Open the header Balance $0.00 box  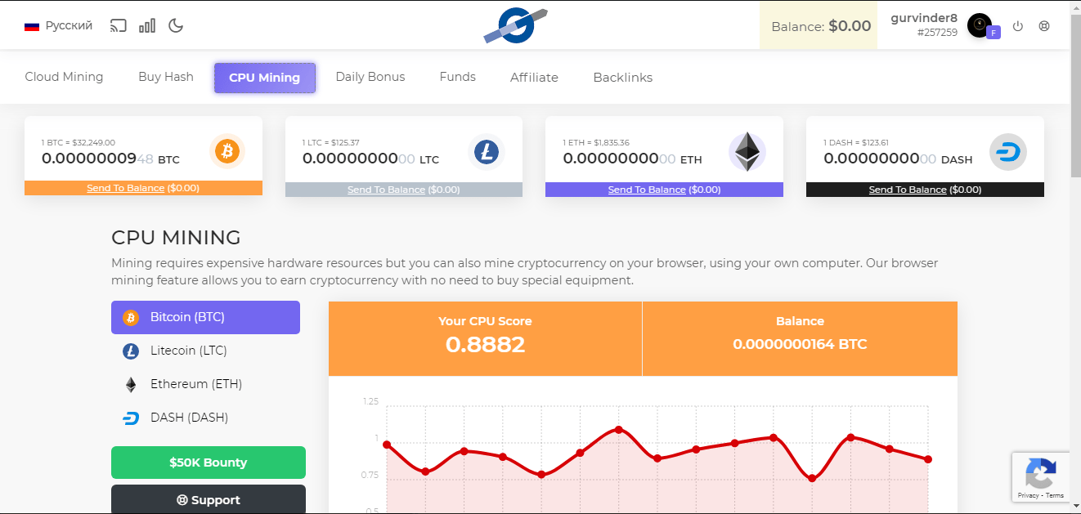pos(819,25)
